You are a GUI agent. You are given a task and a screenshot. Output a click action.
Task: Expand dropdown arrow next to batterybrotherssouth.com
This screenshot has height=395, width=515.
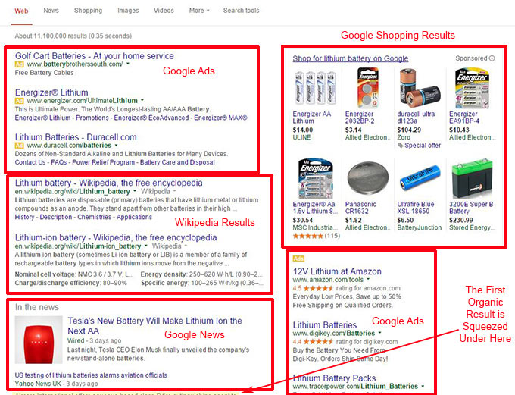[x=128, y=64]
